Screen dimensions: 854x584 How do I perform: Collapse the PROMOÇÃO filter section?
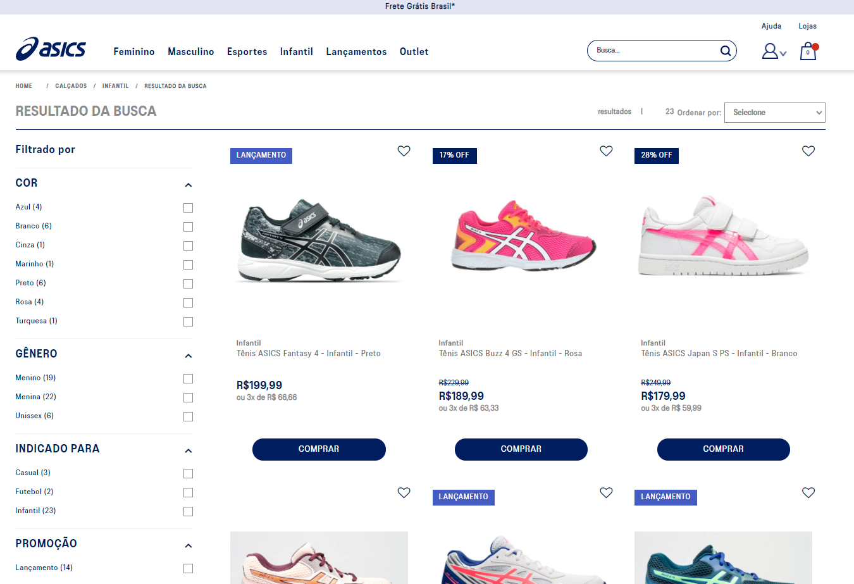click(x=188, y=546)
